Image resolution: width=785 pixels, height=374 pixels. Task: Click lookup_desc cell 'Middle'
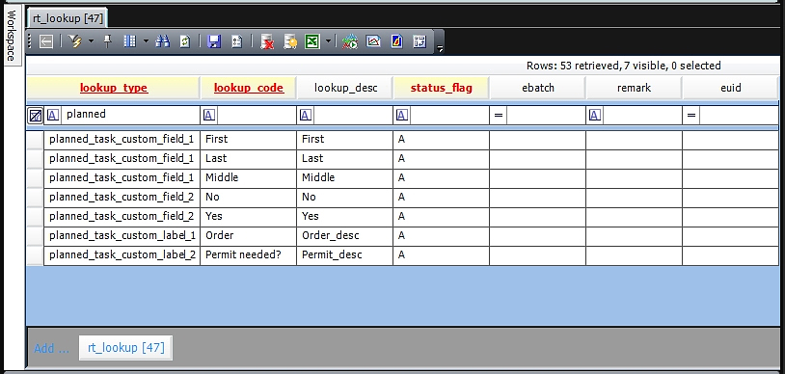[345, 178]
